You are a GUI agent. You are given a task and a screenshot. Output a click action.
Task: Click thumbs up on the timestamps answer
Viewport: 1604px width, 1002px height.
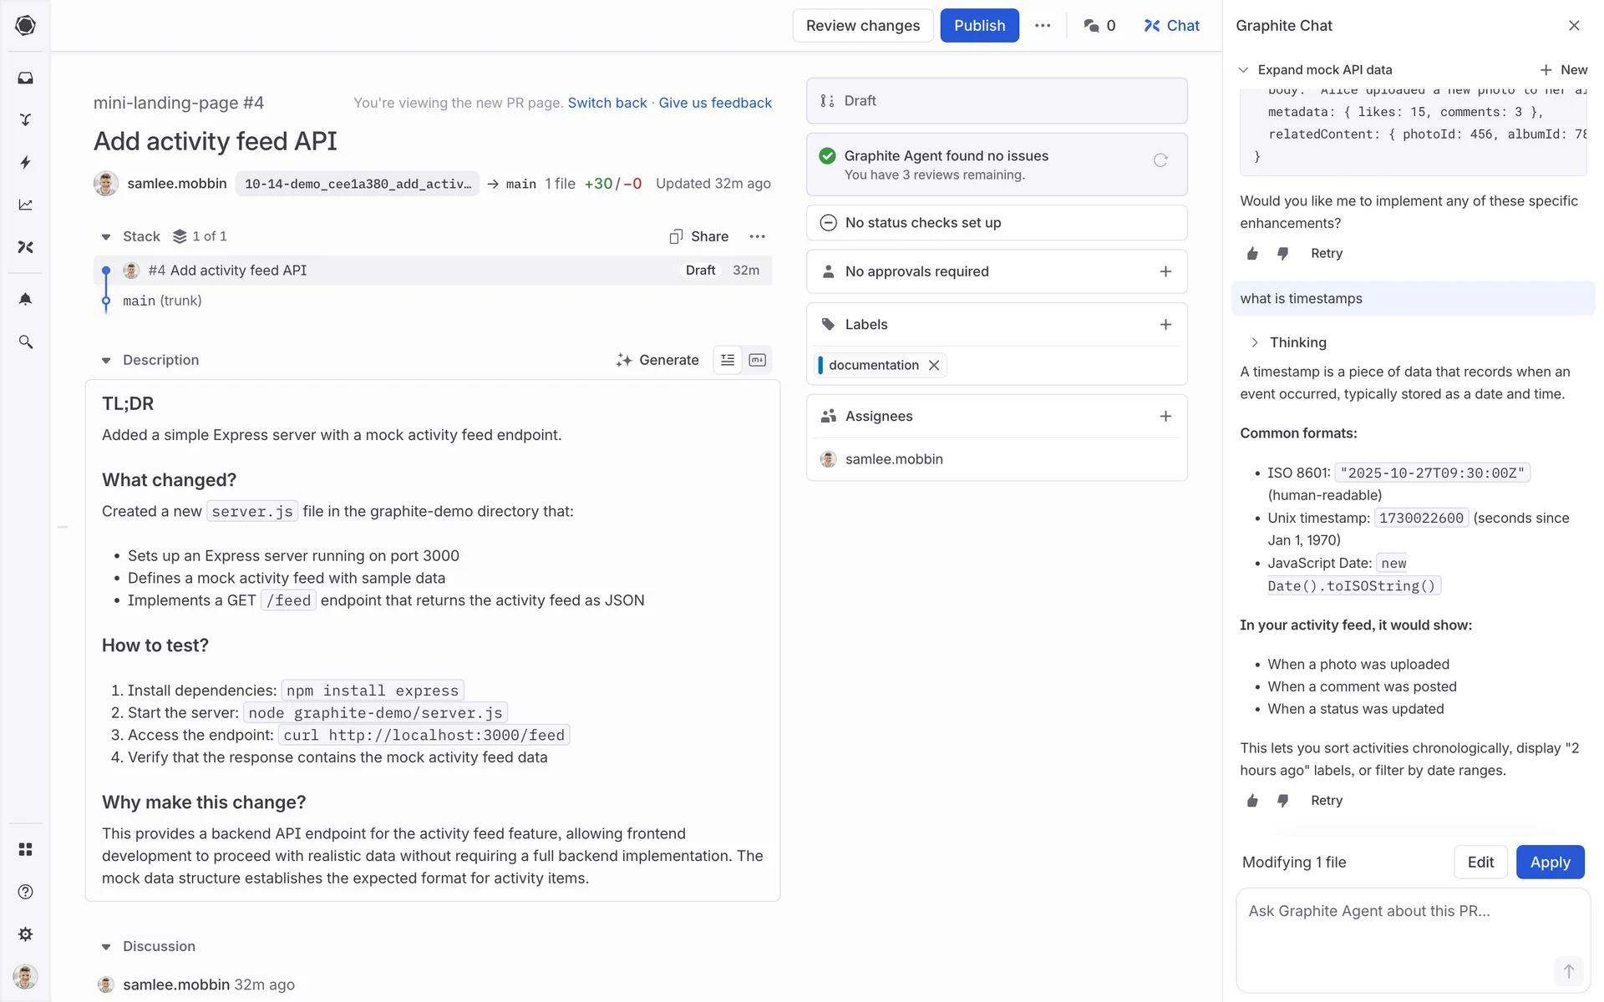tap(1252, 801)
